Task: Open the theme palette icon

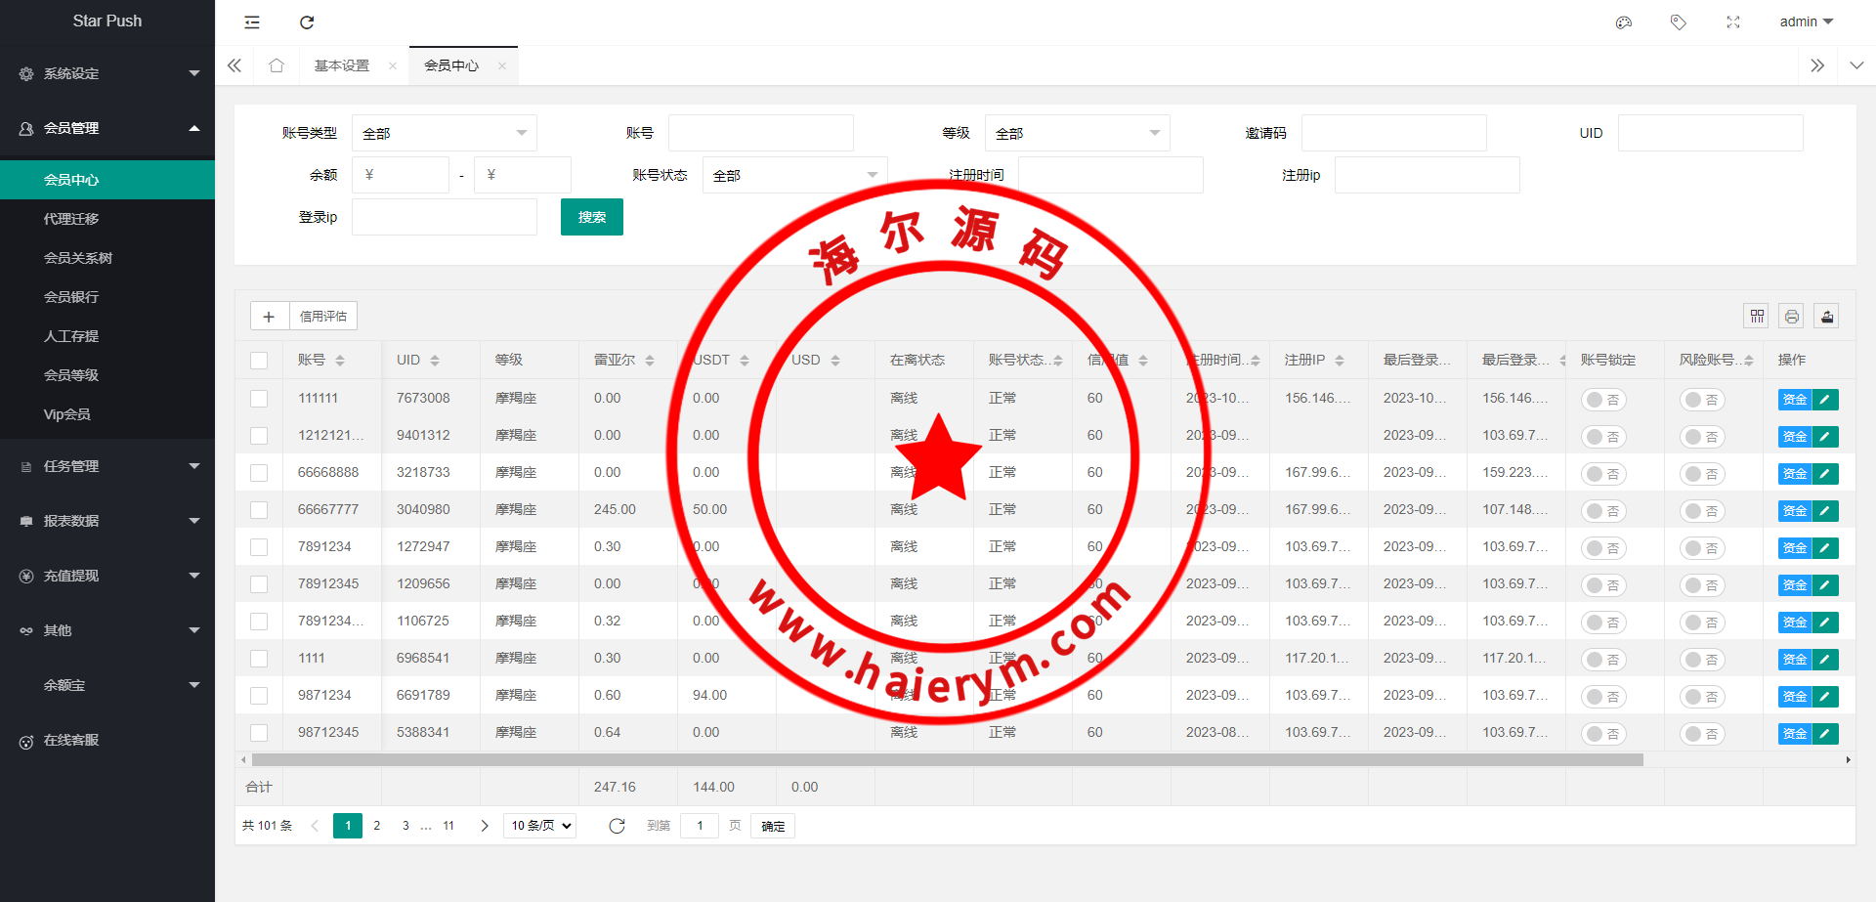Action: click(x=1624, y=22)
